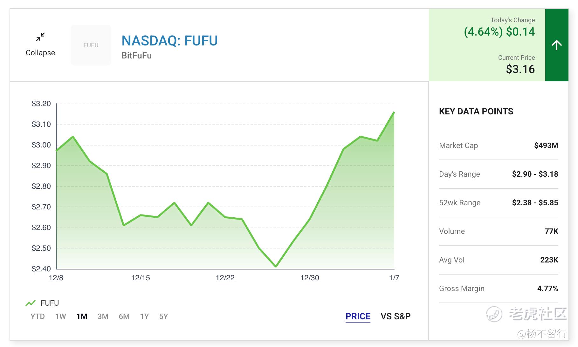Click the green up-arrow price change icon
The image size is (578, 347).
pos(556,45)
